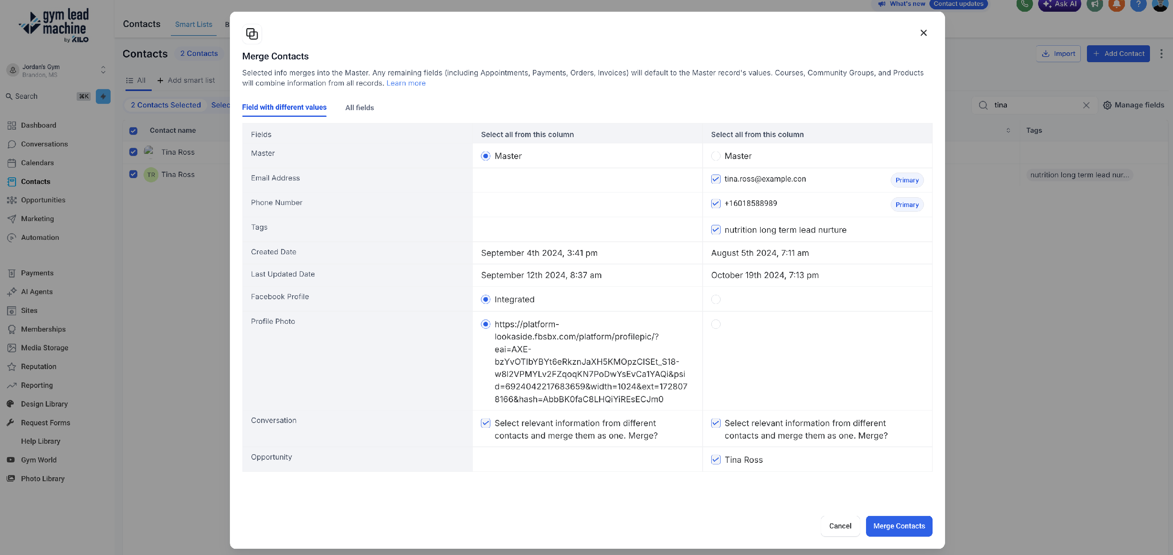Uncheck the tina.ross@example.con email checkbox
The image size is (1173, 555).
[x=716, y=179]
